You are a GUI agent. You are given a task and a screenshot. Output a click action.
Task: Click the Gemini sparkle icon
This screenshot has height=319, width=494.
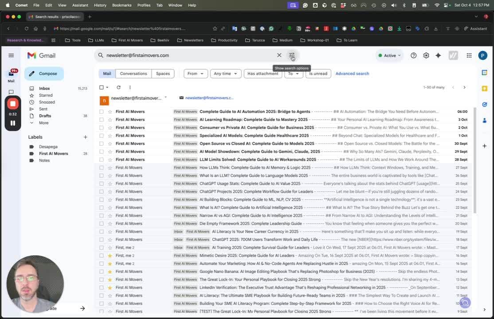click(438, 55)
